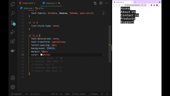Open Problems via errors and warnings count

(x=35, y=94)
